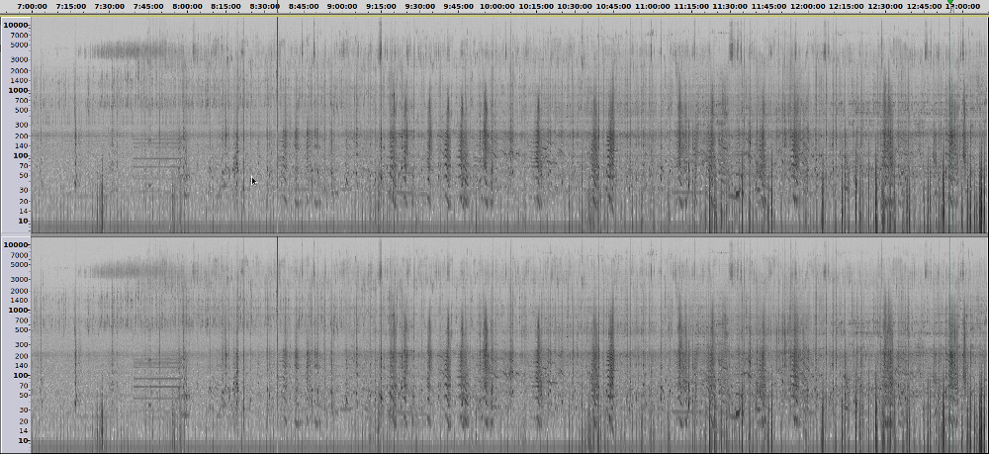Click the 8:45:00 label on the time ruler

coord(304,7)
